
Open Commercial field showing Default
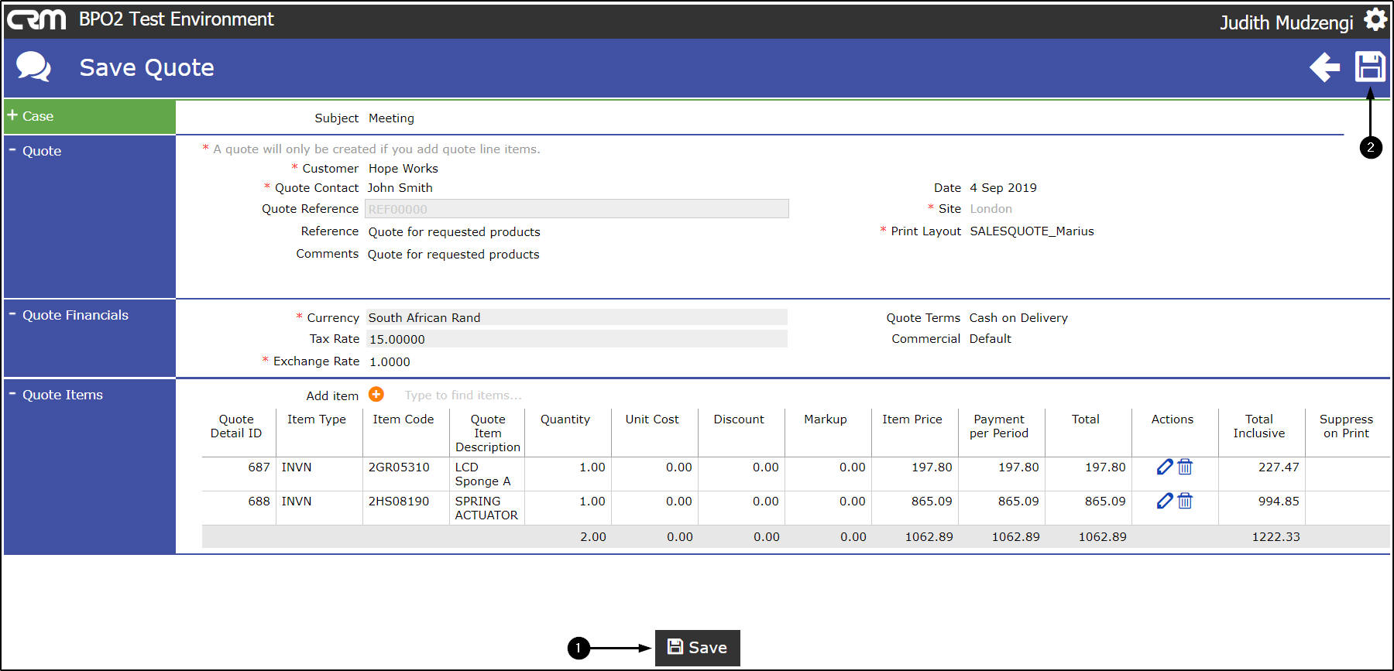(991, 339)
